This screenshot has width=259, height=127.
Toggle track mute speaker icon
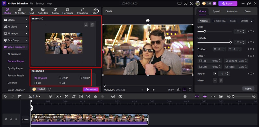(16, 119)
